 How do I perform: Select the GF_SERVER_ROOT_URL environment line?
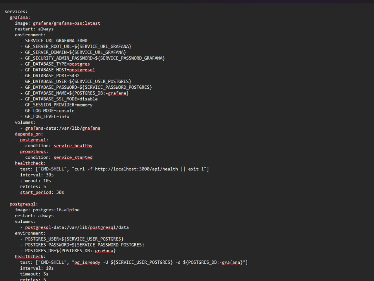click(78, 46)
